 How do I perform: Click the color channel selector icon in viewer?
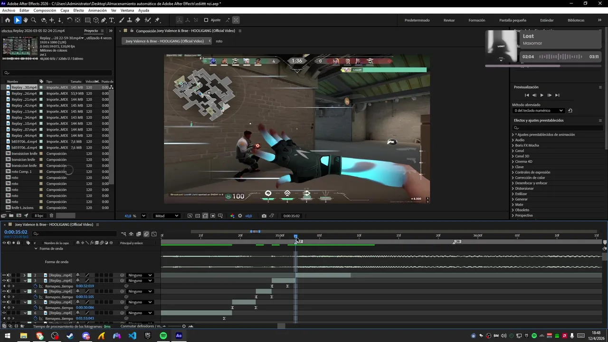click(232, 216)
